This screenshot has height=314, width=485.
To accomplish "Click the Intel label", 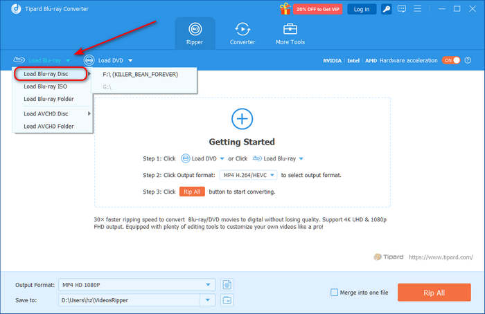I will click(x=353, y=60).
